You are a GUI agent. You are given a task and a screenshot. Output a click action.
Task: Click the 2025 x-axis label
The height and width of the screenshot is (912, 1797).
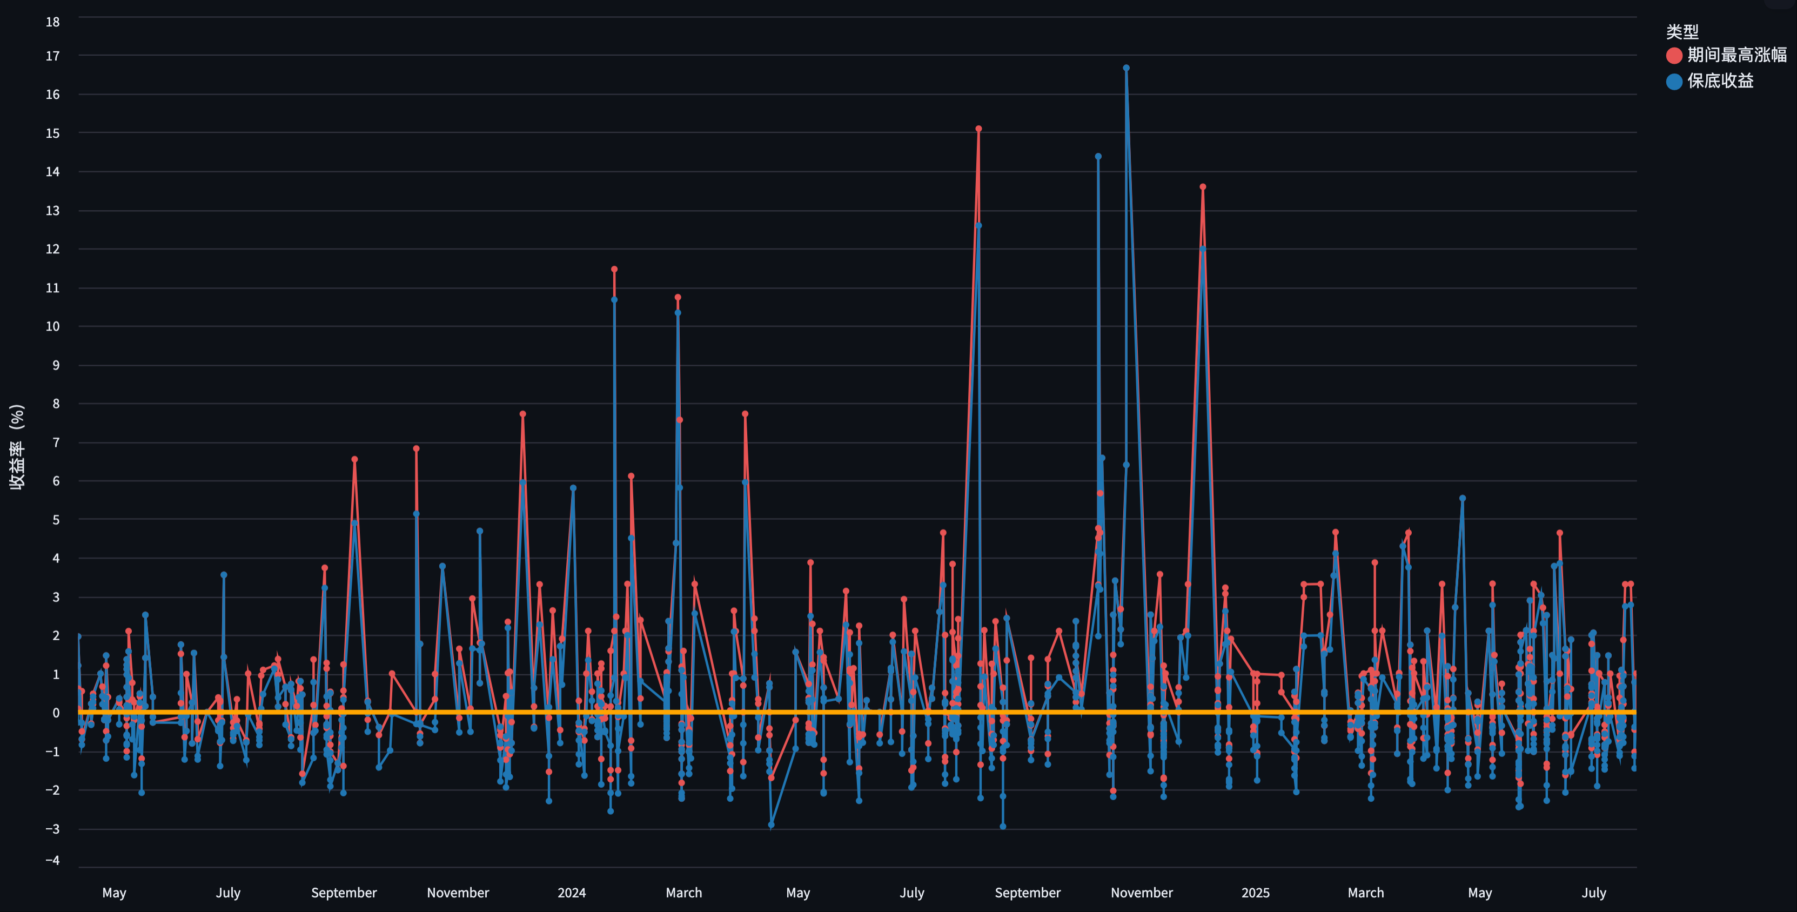1255,893
